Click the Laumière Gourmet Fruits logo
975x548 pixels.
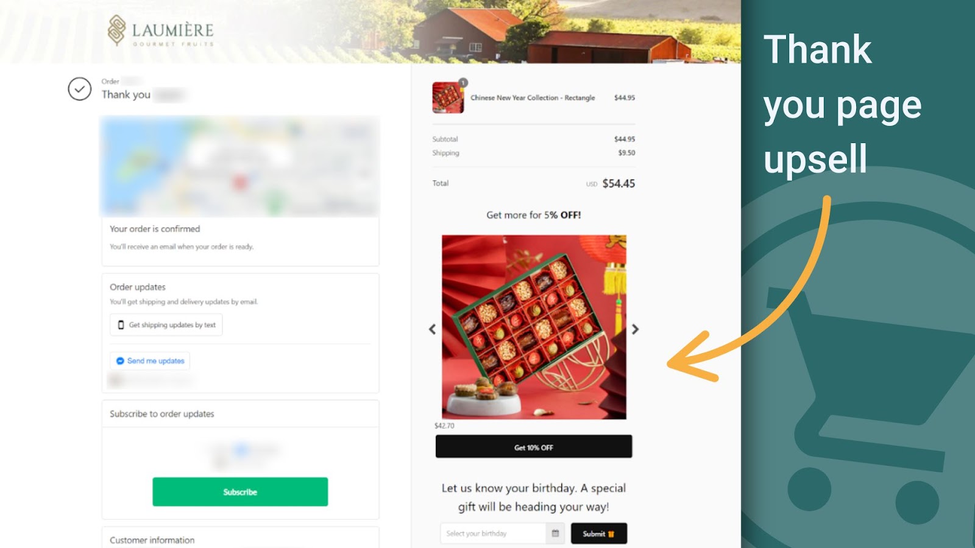click(x=161, y=30)
